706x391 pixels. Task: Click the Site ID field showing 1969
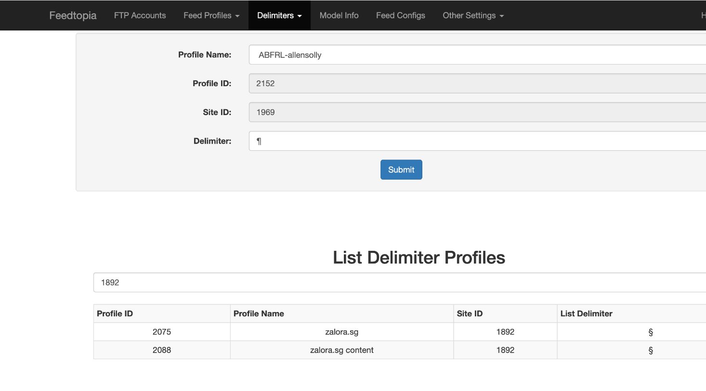coord(477,112)
